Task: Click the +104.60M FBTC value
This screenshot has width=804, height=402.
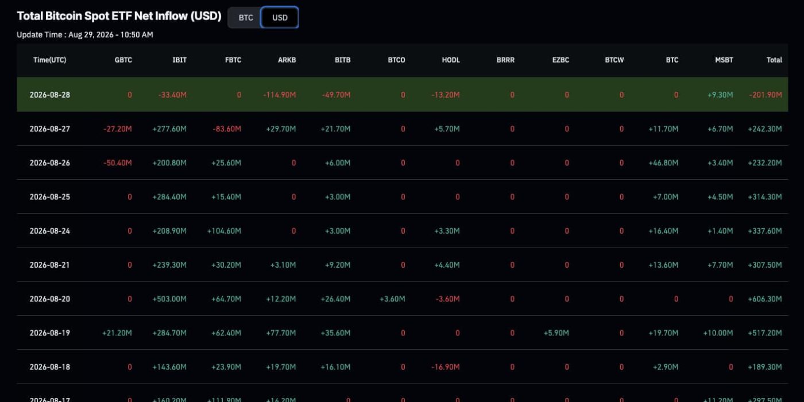Action: [224, 231]
